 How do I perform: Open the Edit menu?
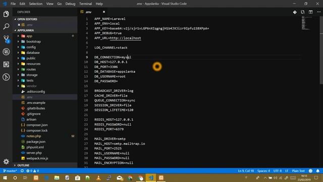coord(22,4)
